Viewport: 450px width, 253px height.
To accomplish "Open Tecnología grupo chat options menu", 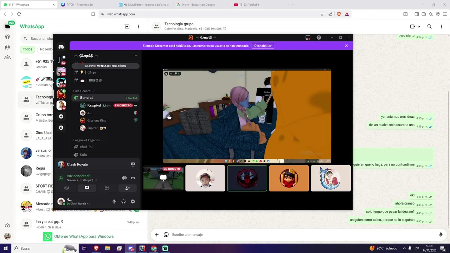I will [441, 26].
